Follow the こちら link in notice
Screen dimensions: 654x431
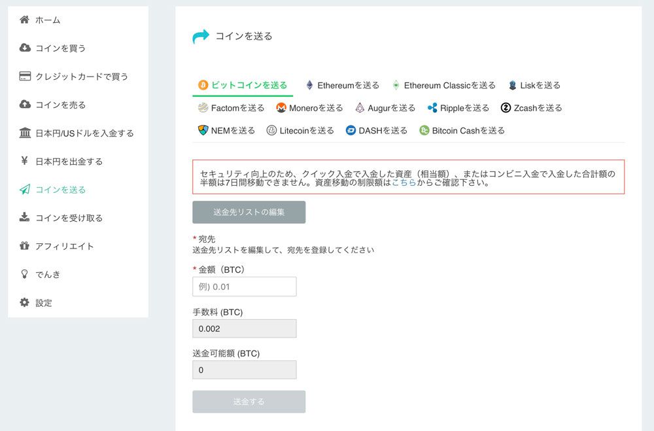404,182
